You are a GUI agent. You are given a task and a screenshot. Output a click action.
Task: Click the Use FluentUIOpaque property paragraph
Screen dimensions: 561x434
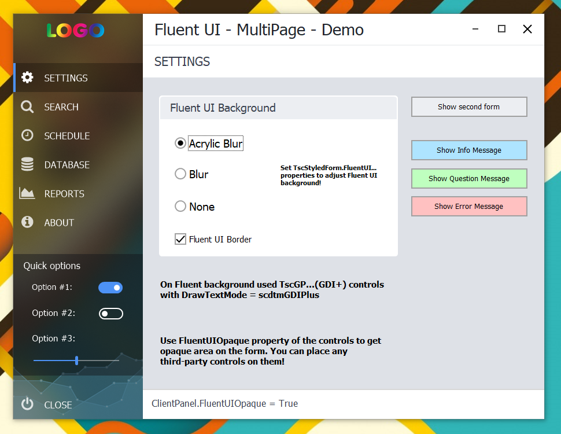click(x=271, y=351)
